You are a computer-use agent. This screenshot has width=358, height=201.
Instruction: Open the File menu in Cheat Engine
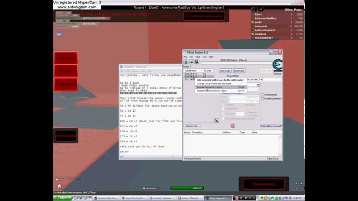point(185,57)
